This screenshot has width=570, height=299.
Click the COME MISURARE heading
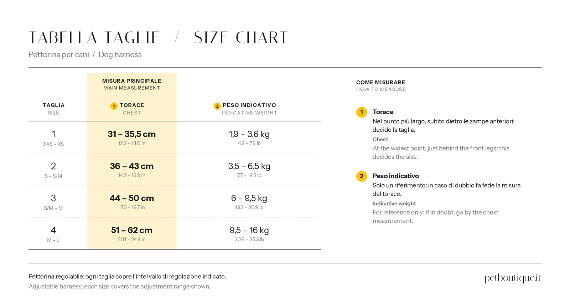[x=380, y=82]
